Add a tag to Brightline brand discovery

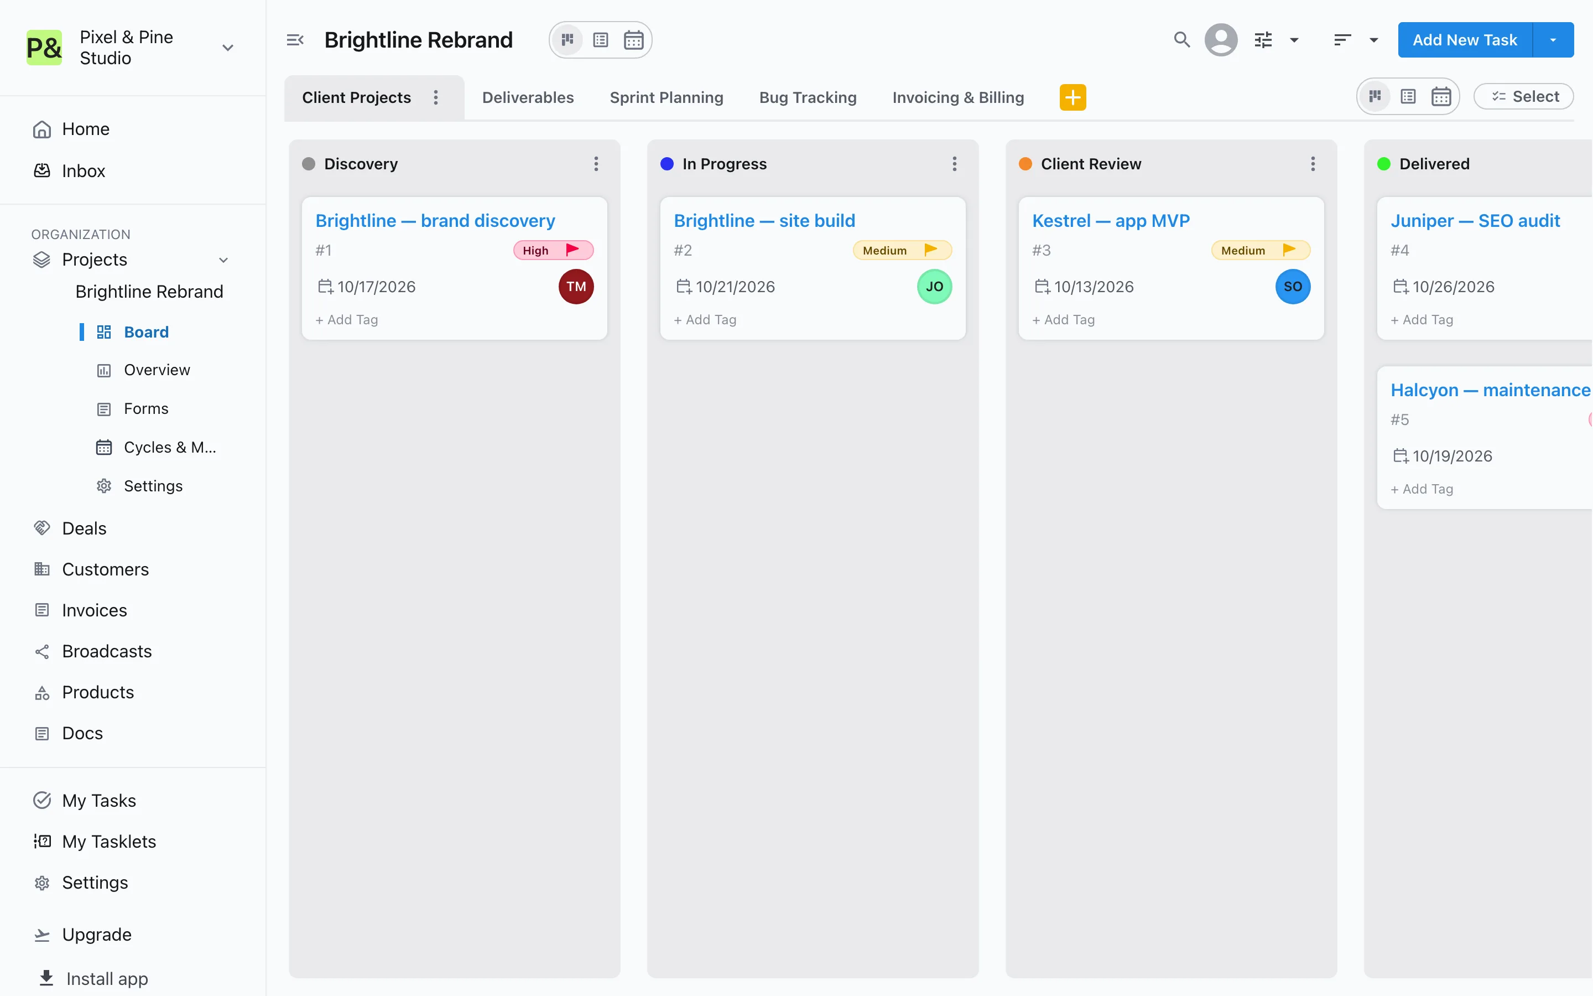tap(347, 319)
